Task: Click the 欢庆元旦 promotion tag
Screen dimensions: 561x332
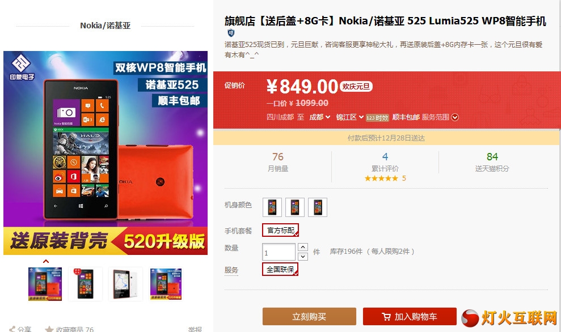Action: (356, 87)
